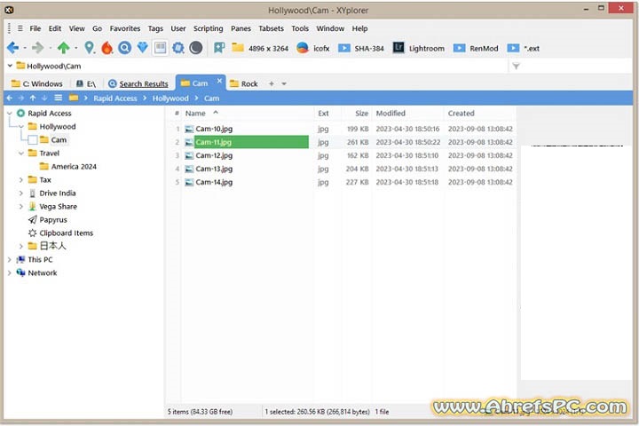
Task: Toggle the dark circle mode icon
Action: (195, 48)
